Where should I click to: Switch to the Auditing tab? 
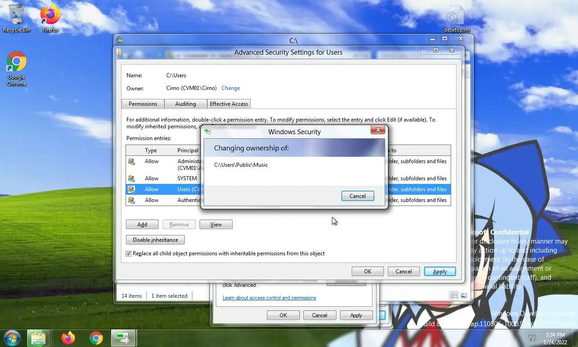point(186,104)
